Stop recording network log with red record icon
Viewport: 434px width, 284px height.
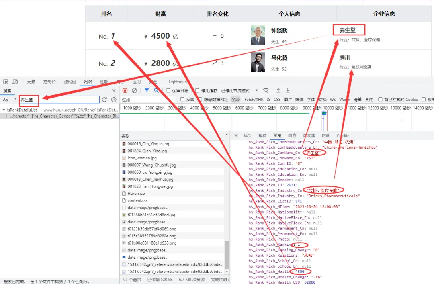125,90
